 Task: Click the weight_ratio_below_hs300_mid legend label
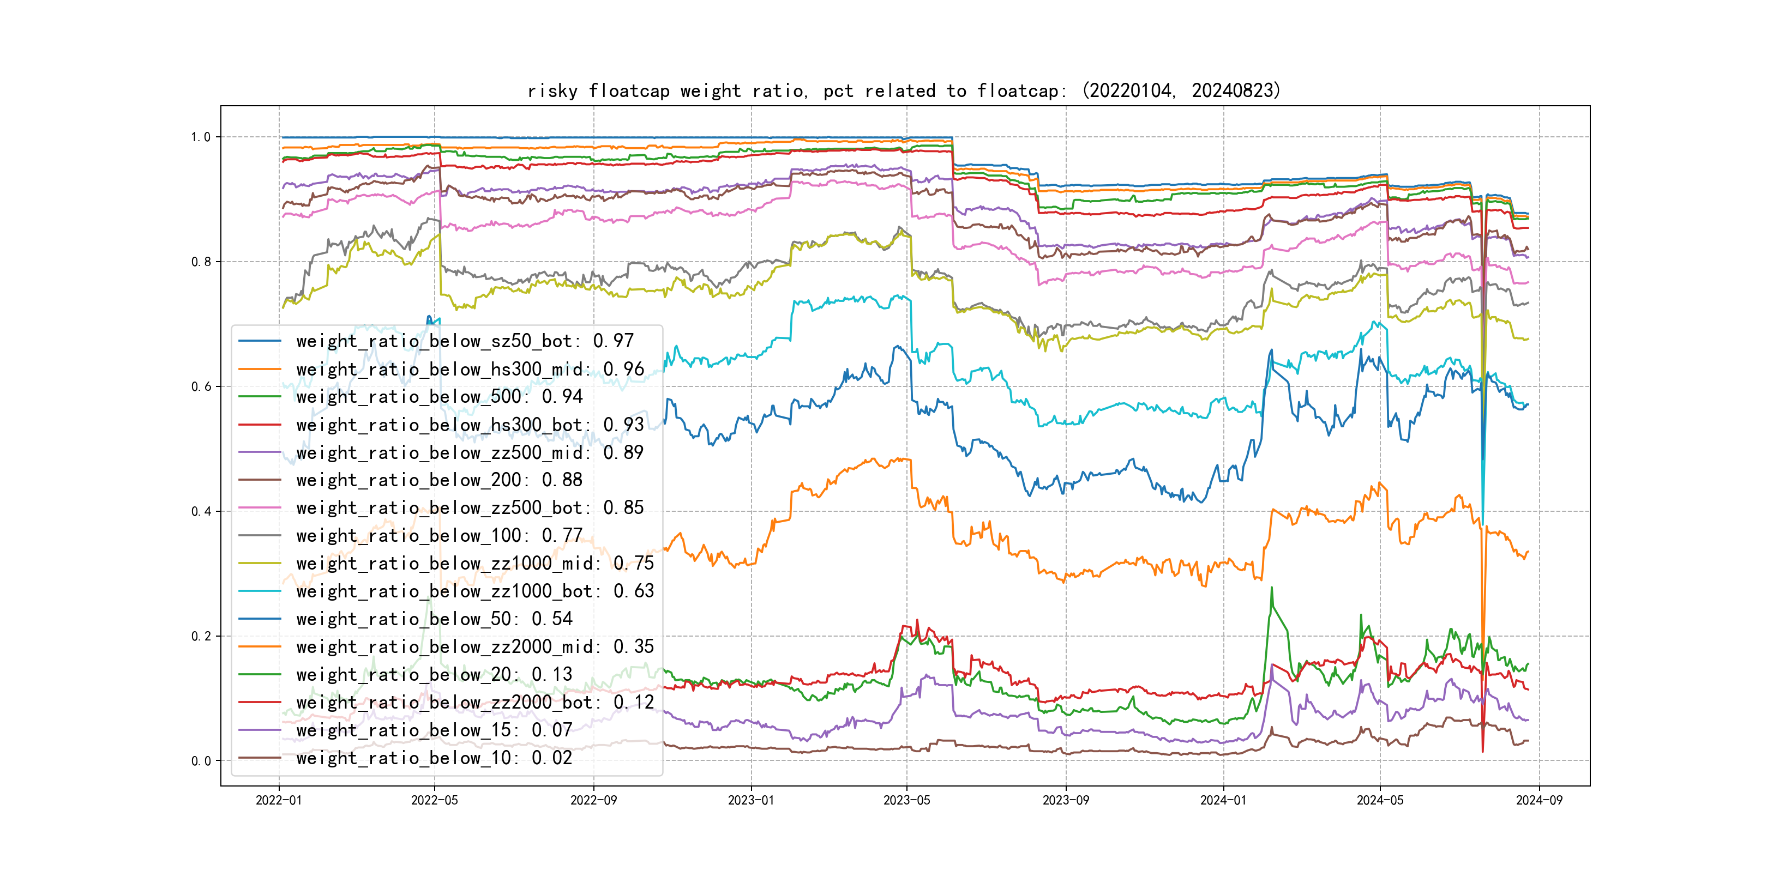[470, 369]
